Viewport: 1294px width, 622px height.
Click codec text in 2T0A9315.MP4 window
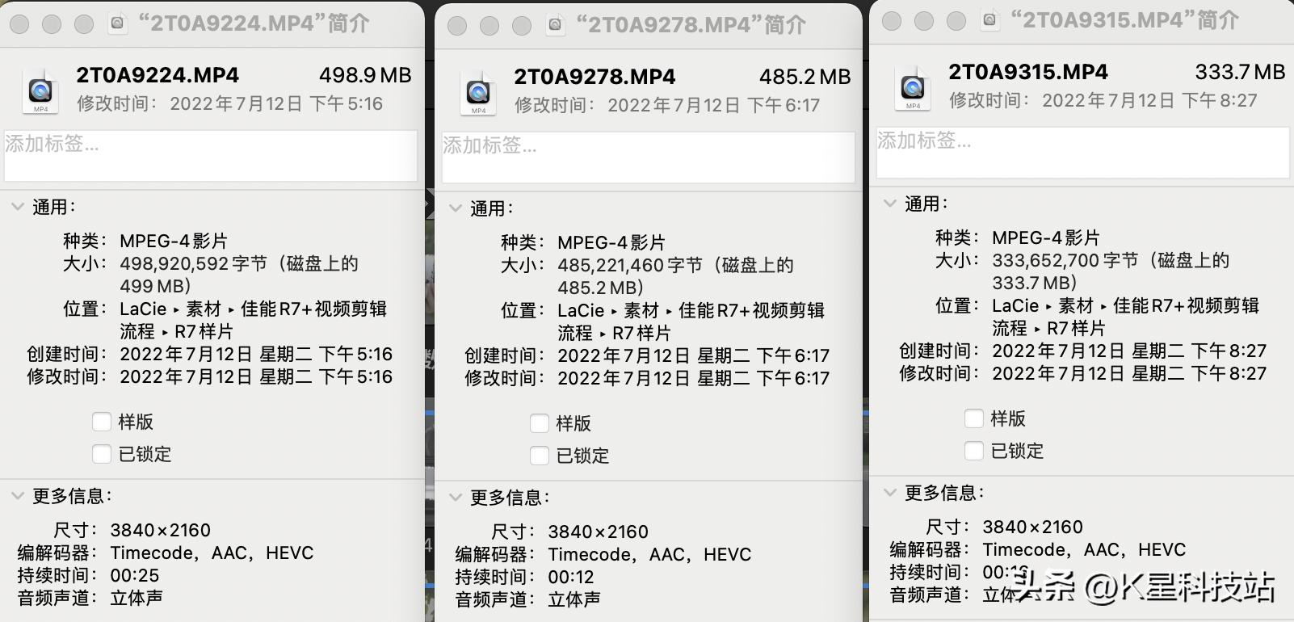click(1085, 550)
